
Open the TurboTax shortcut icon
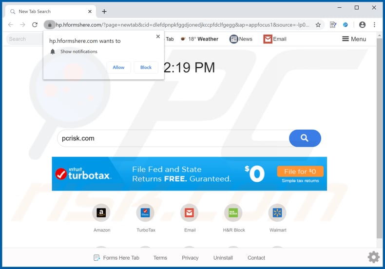click(145, 212)
